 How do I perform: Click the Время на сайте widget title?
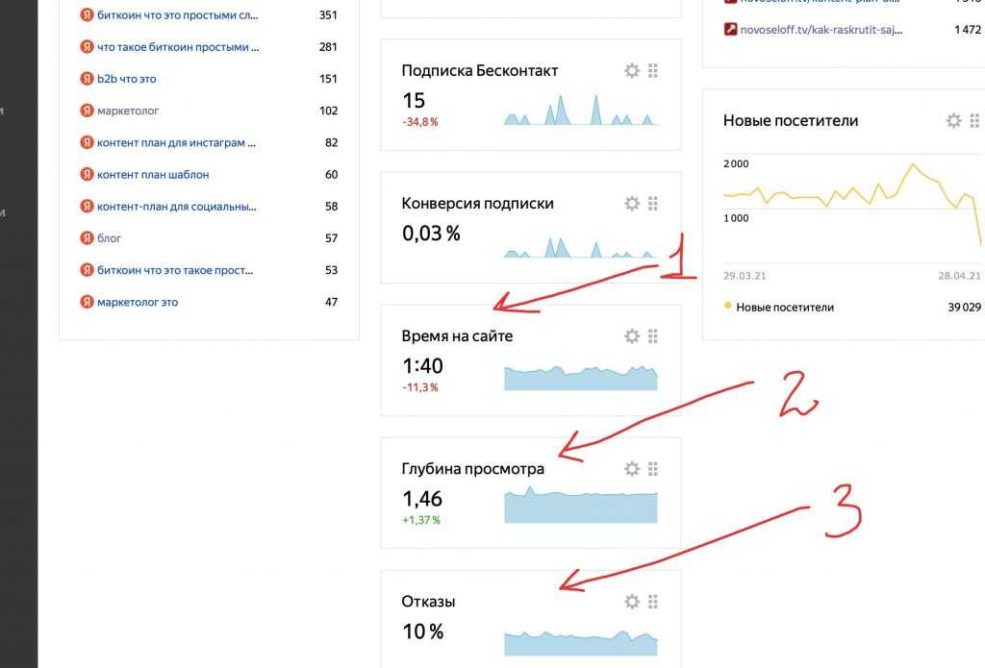pos(457,336)
